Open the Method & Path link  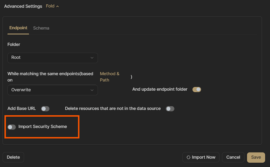pos(110,77)
